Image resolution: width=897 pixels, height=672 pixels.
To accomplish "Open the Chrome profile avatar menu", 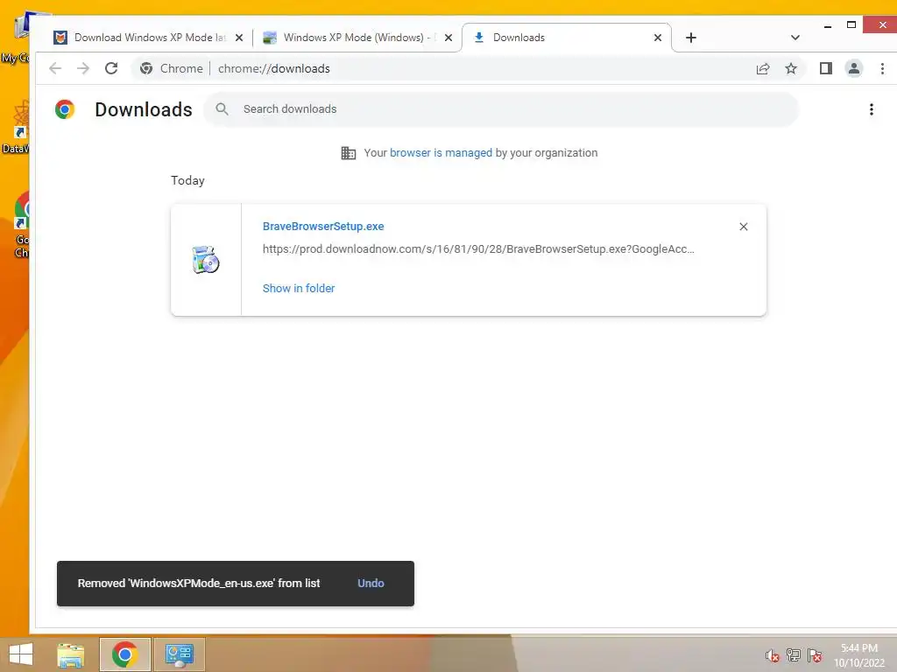I will [x=853, y=68].
